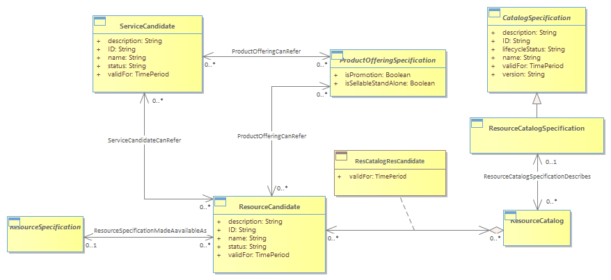Click the 0..1 multiplicity near ResourceSpecification
The height and width of the screenshot is (280, 611).
click(x=90, y=245)
